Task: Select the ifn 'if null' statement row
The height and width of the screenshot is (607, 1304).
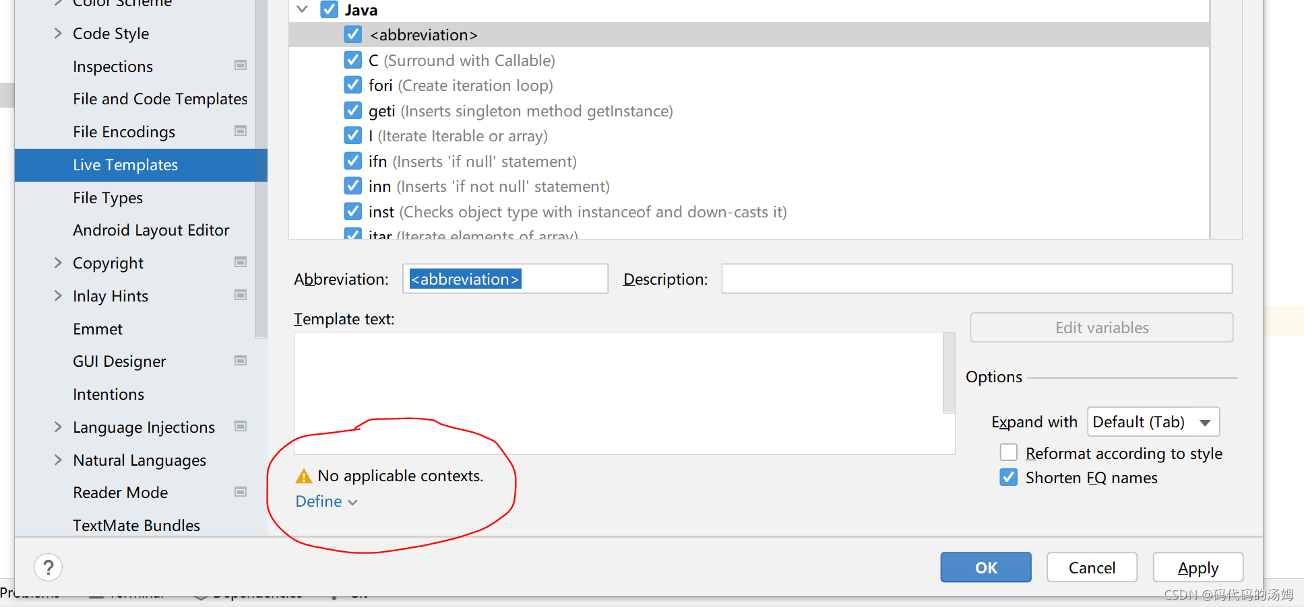Action: [x=749, y=162]
